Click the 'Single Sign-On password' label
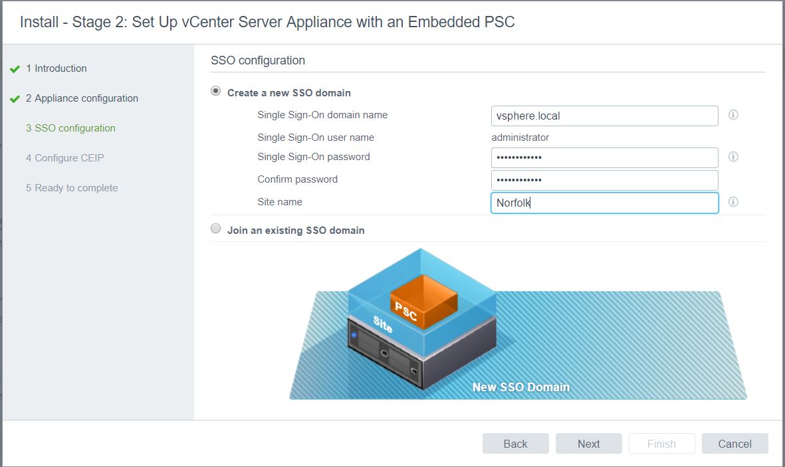 [x=314, y=157]
